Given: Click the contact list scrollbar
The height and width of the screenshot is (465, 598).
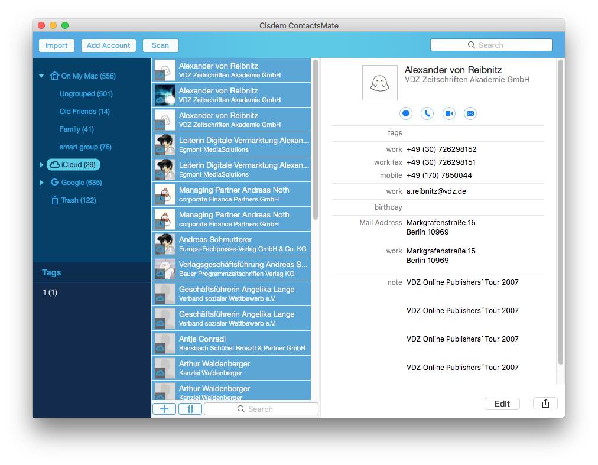Looking at the screenshot, I should click(316, 139).
